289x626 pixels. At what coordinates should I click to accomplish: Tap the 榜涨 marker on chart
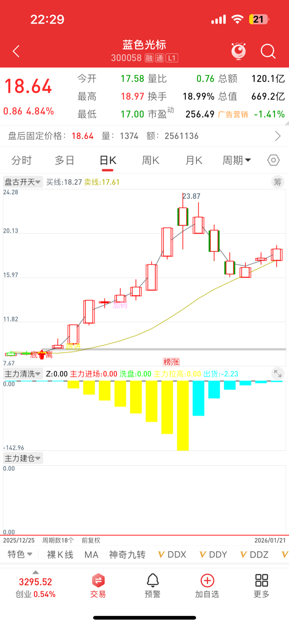click(171, 362)
